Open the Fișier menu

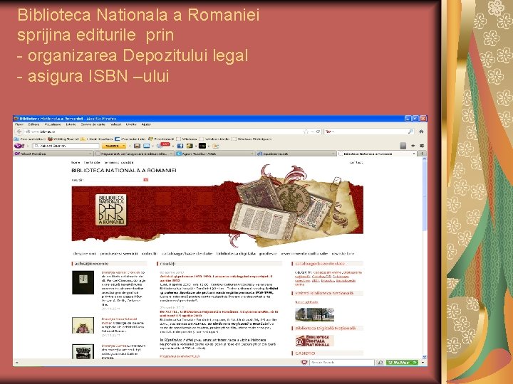coord(19,124)
